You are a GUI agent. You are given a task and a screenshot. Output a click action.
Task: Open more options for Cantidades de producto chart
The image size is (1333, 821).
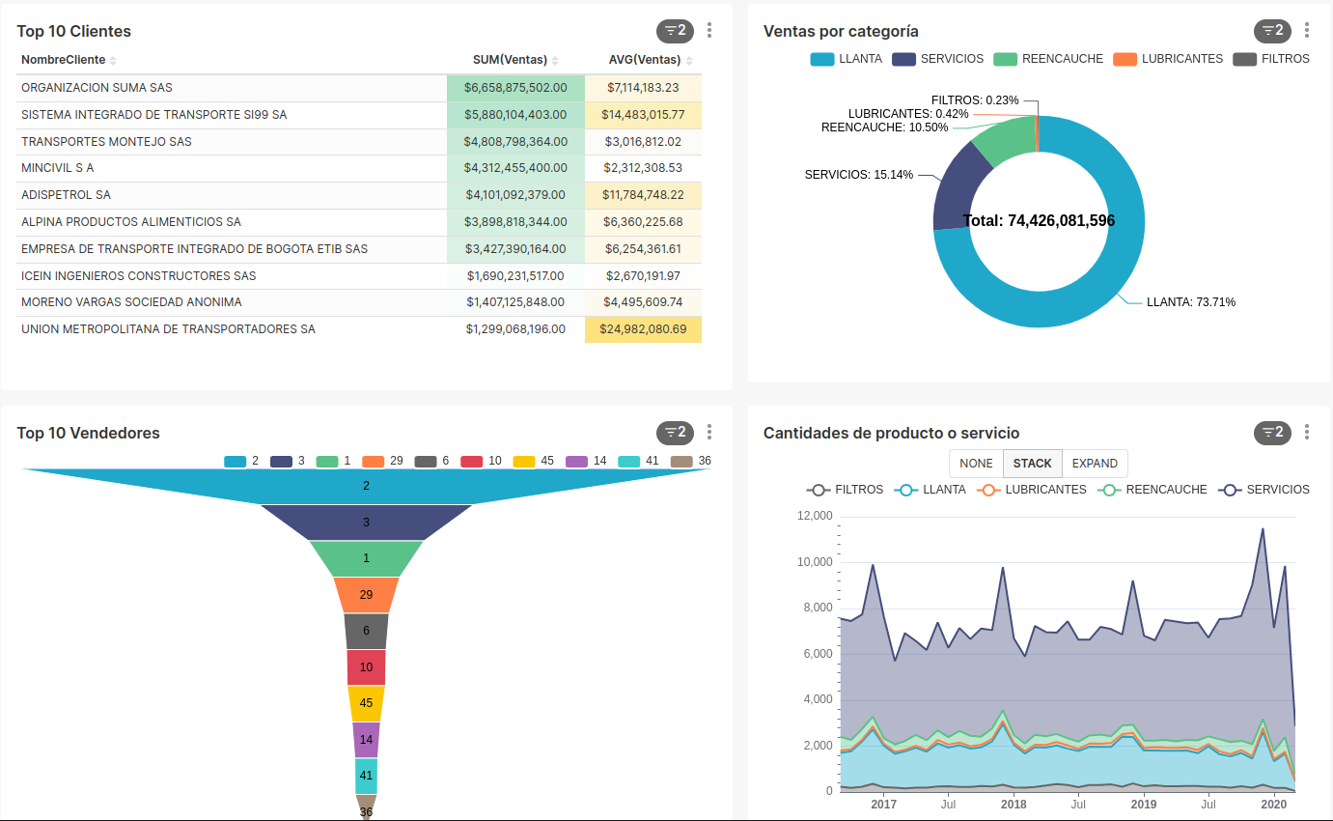pyautogui.click(x=1307, y=433)
